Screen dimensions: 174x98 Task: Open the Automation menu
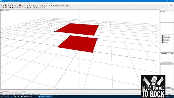(x=45, y=3)
